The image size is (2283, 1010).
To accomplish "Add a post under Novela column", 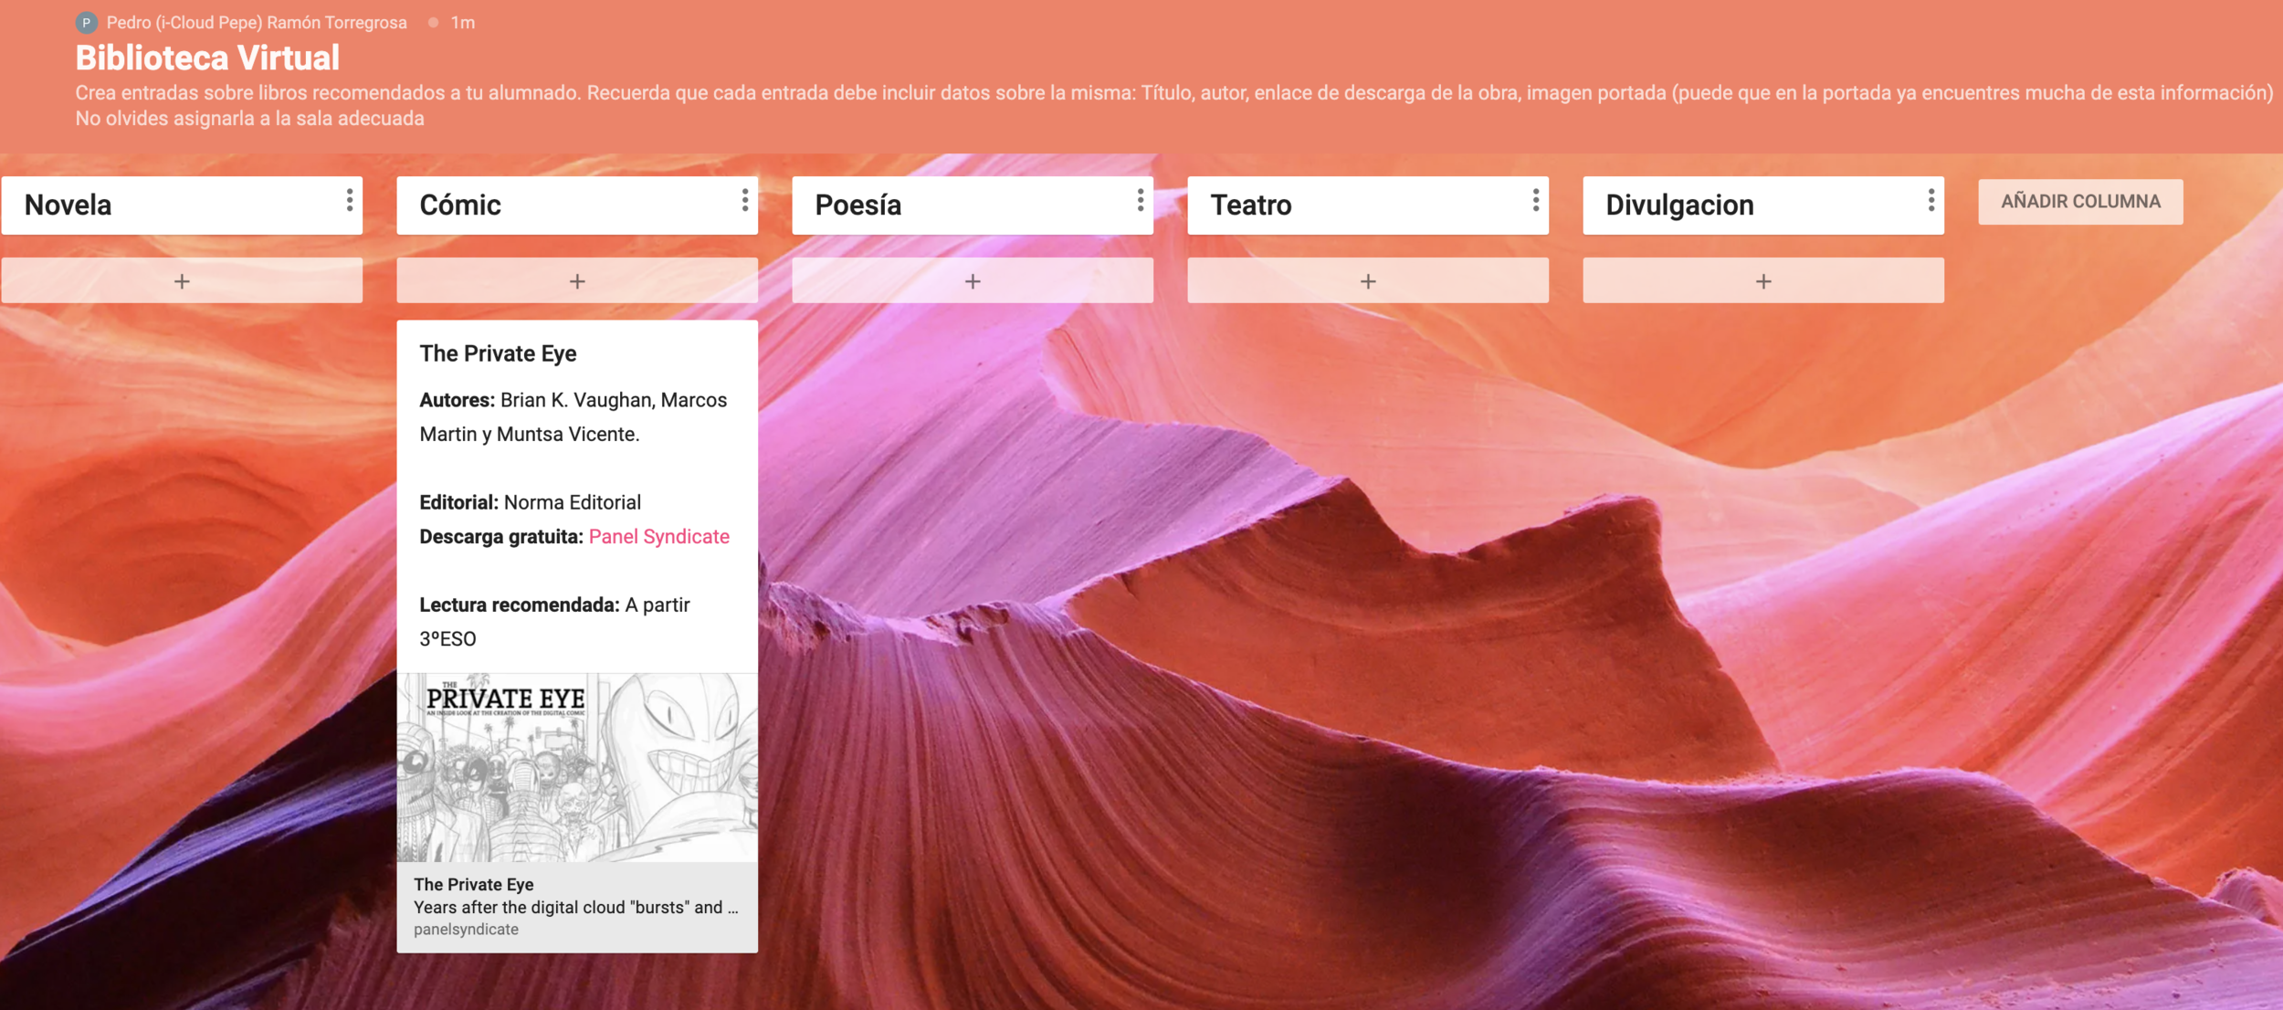I will (x=182, y=281).
